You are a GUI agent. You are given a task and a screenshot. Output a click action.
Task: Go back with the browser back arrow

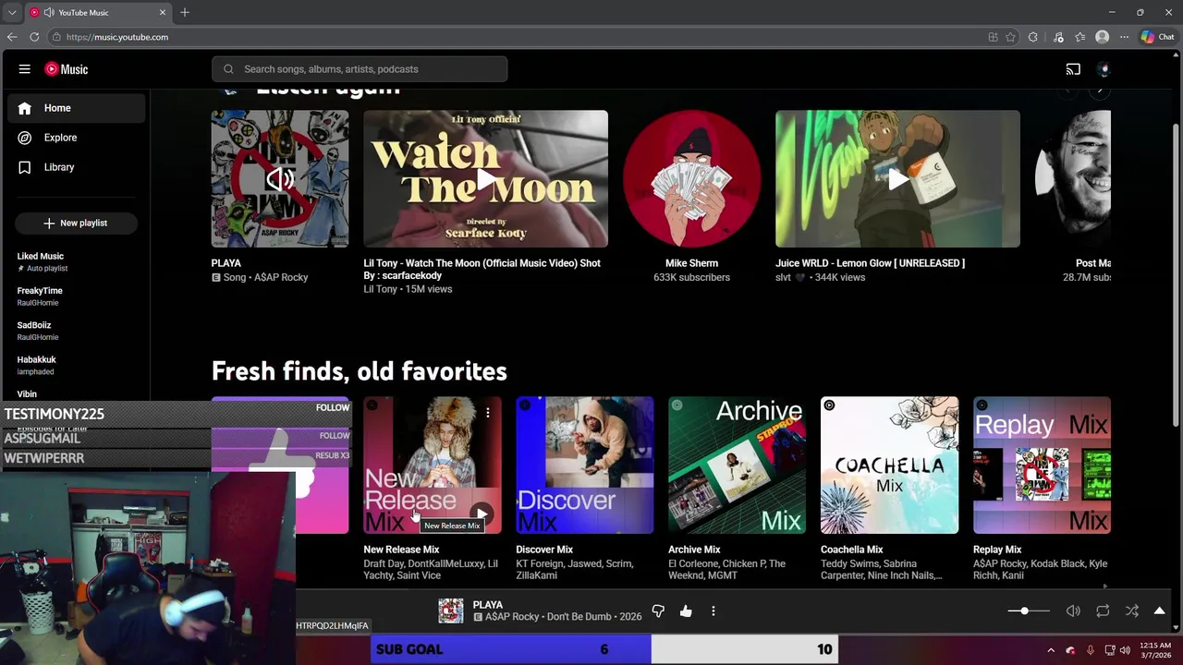12,37
